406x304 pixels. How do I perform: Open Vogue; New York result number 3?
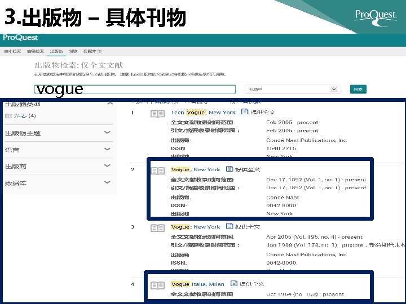[195, 227]
